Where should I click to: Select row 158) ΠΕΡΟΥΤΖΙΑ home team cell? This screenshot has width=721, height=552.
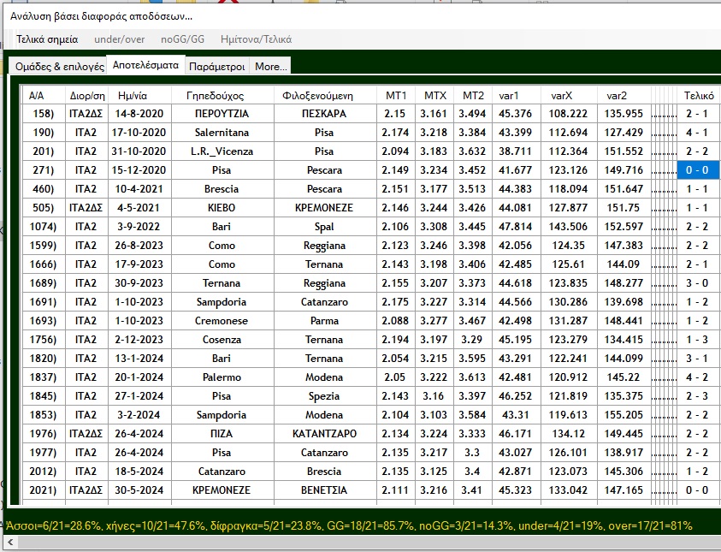(222, 114)
